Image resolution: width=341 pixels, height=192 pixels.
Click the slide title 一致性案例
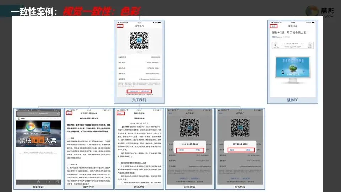pos(32,11)
